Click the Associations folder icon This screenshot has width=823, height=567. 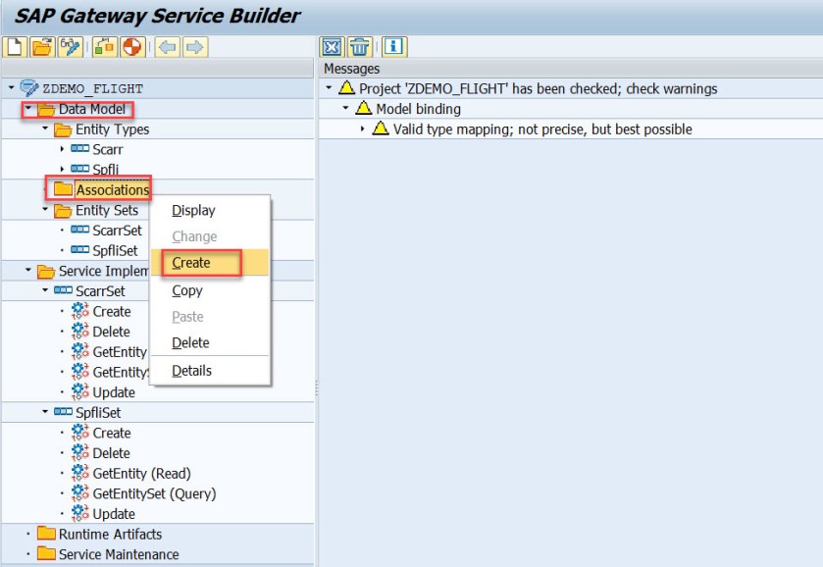[x=63, y=189]
